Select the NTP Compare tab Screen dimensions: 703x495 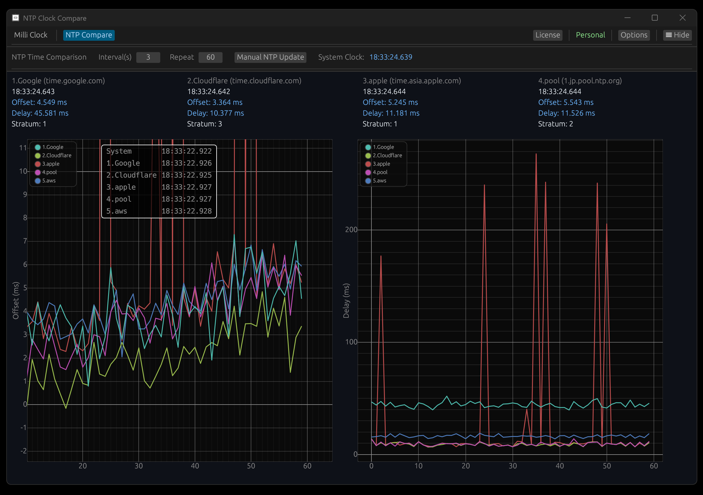pos(89,35)
